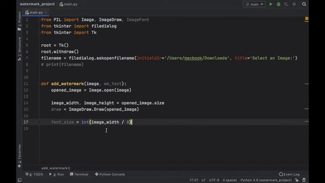Change the 4 spaces indent setting
This screenshot has height=183, width=325.
(x=230, y=180)
